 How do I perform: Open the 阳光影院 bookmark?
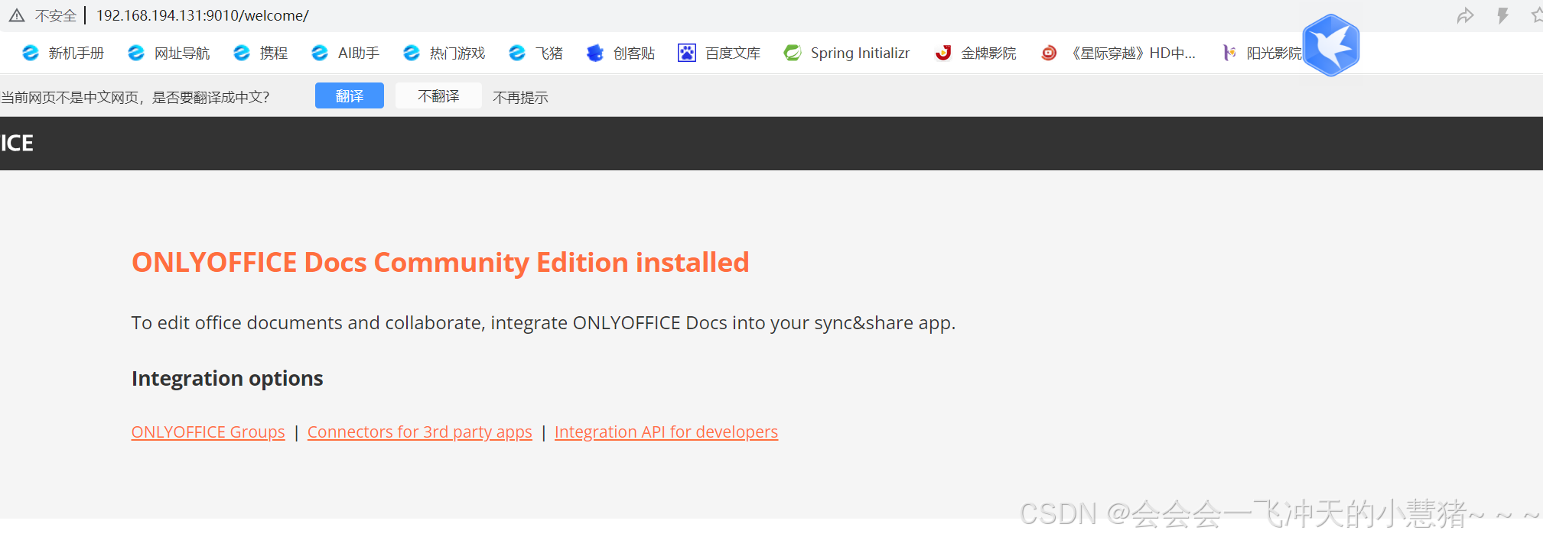(x=1262, y=53)
